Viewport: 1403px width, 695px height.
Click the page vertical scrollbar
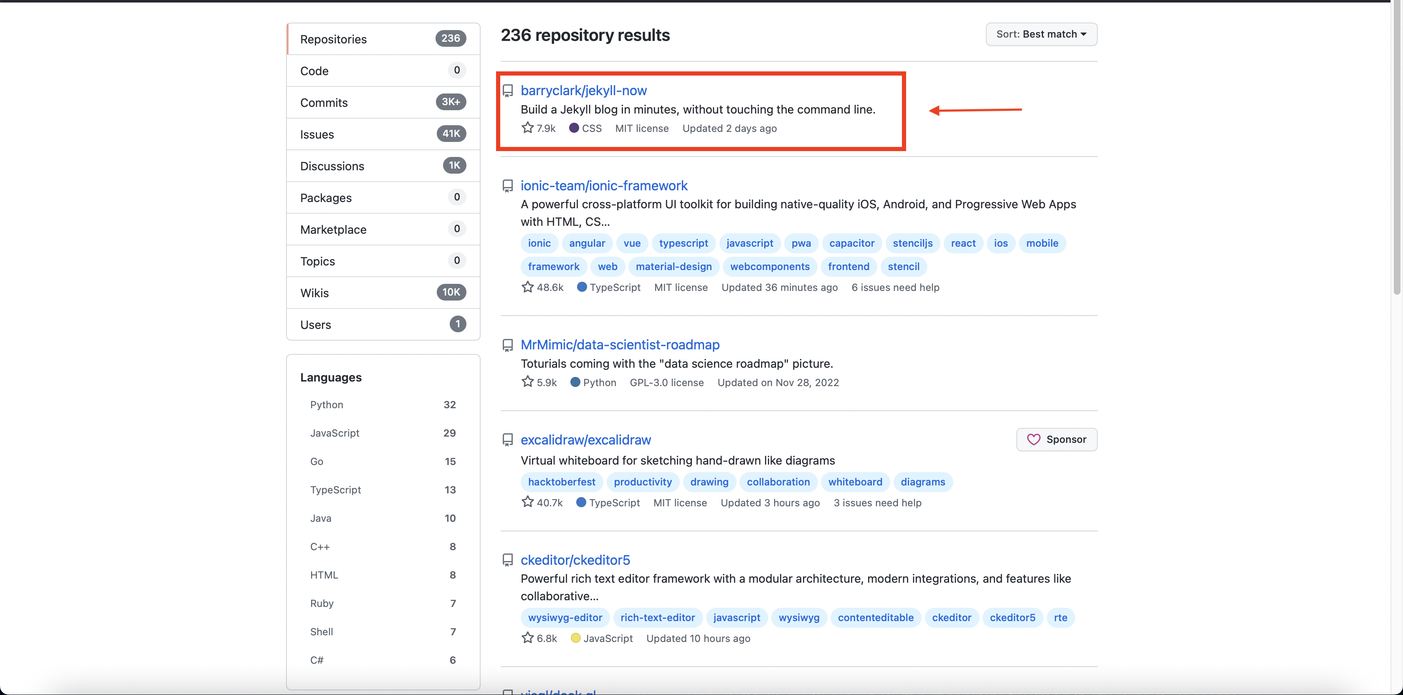1396,147
